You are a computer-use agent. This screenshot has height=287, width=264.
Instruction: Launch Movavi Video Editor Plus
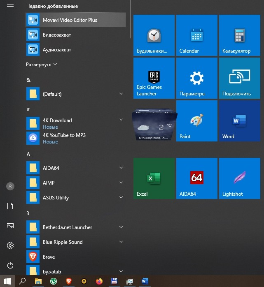pos(75,20)
